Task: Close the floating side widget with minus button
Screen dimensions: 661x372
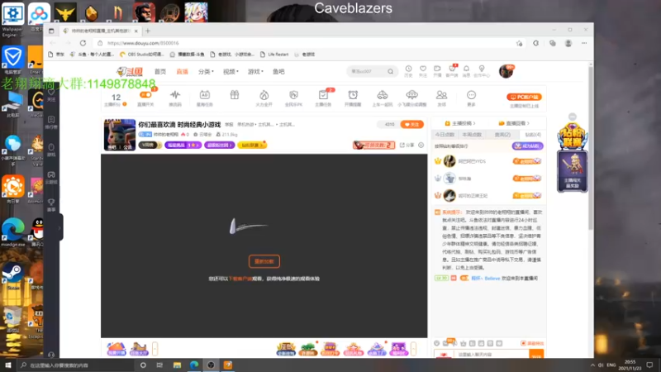Action: click(x=572, y=117)
